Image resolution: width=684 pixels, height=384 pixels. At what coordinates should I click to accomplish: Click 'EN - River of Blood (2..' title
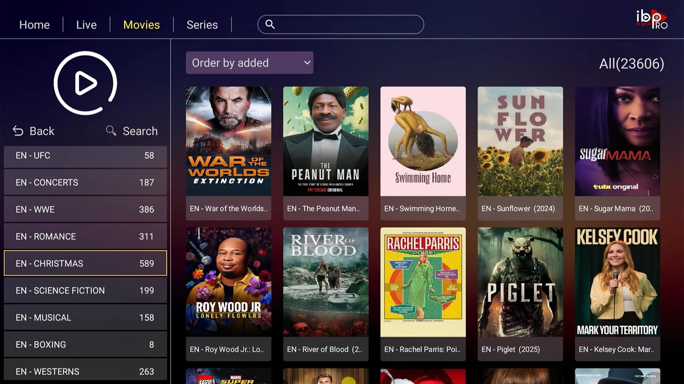[324, 349]
